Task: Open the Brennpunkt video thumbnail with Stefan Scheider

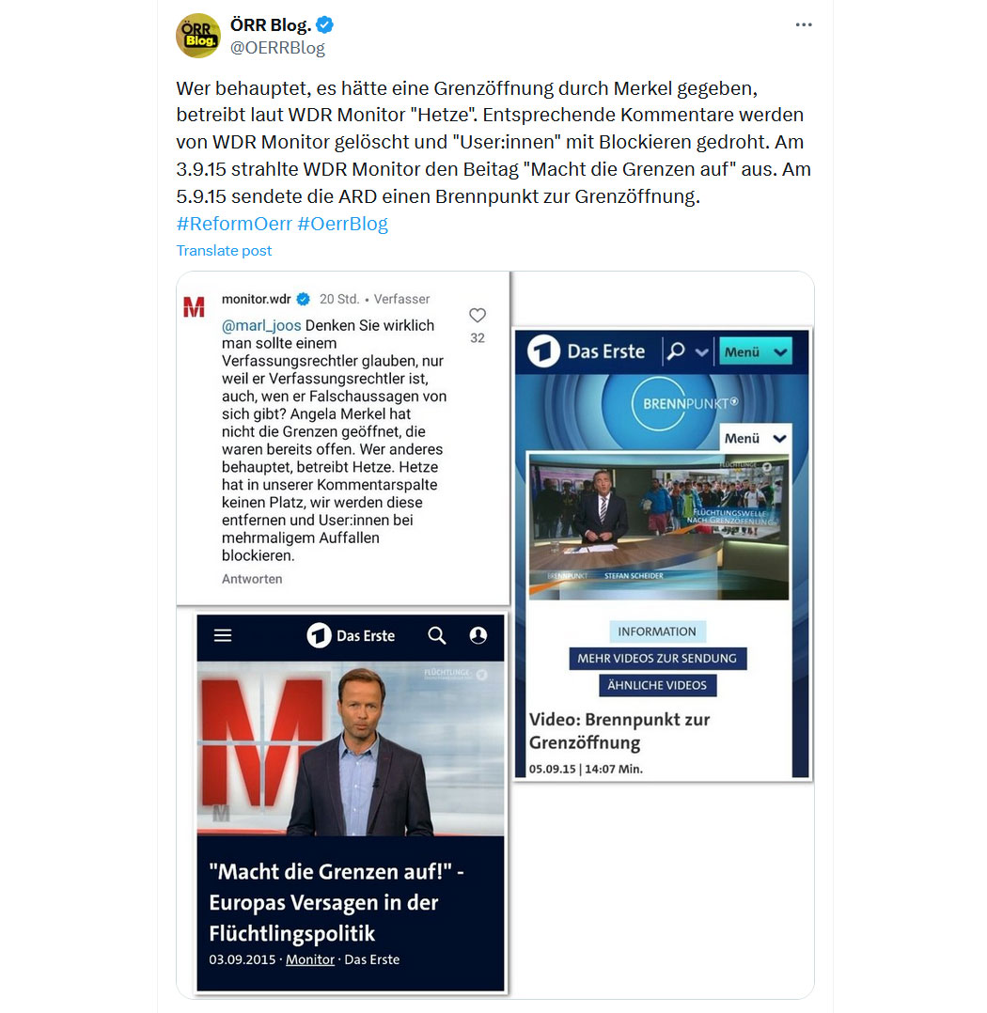Action: pos(659,527)
